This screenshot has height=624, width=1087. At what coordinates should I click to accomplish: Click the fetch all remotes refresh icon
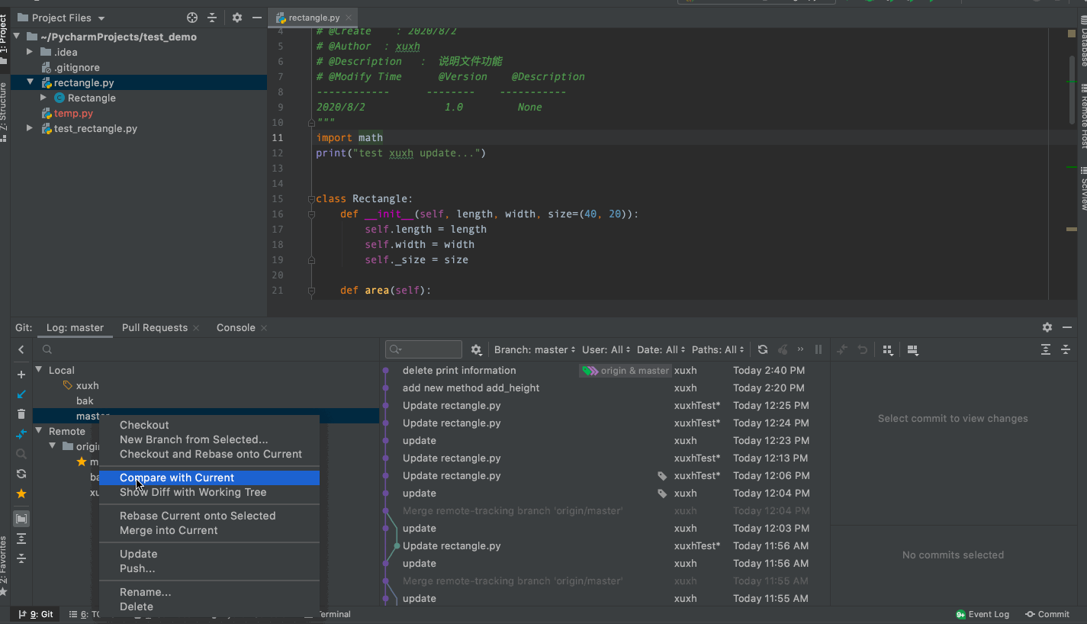[21, 474]
